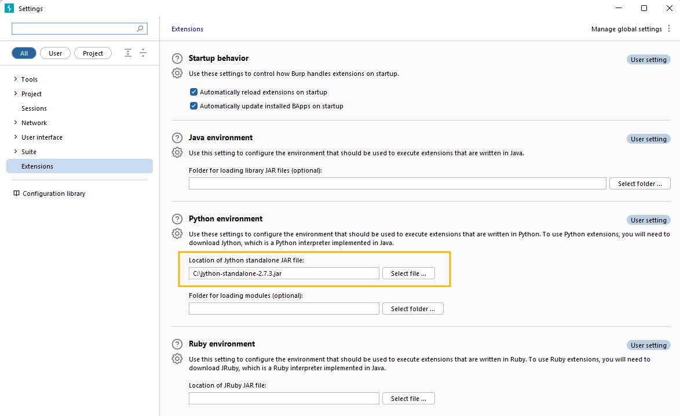Switch the settings filter to User
Viewport: 680px width, 416px height.
pyautogui.click(x=55, y=52)
